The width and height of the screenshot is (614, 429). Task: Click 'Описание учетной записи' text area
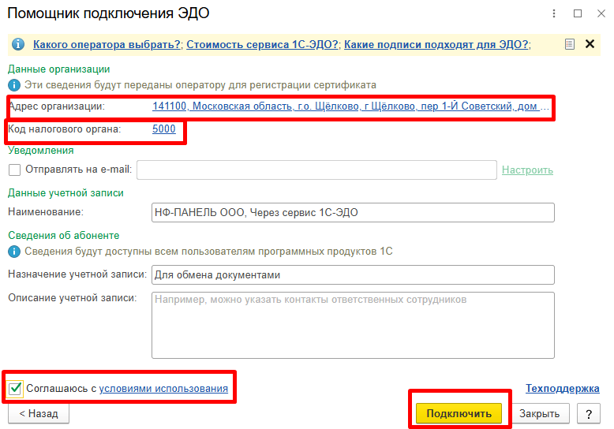coord(353,325)
